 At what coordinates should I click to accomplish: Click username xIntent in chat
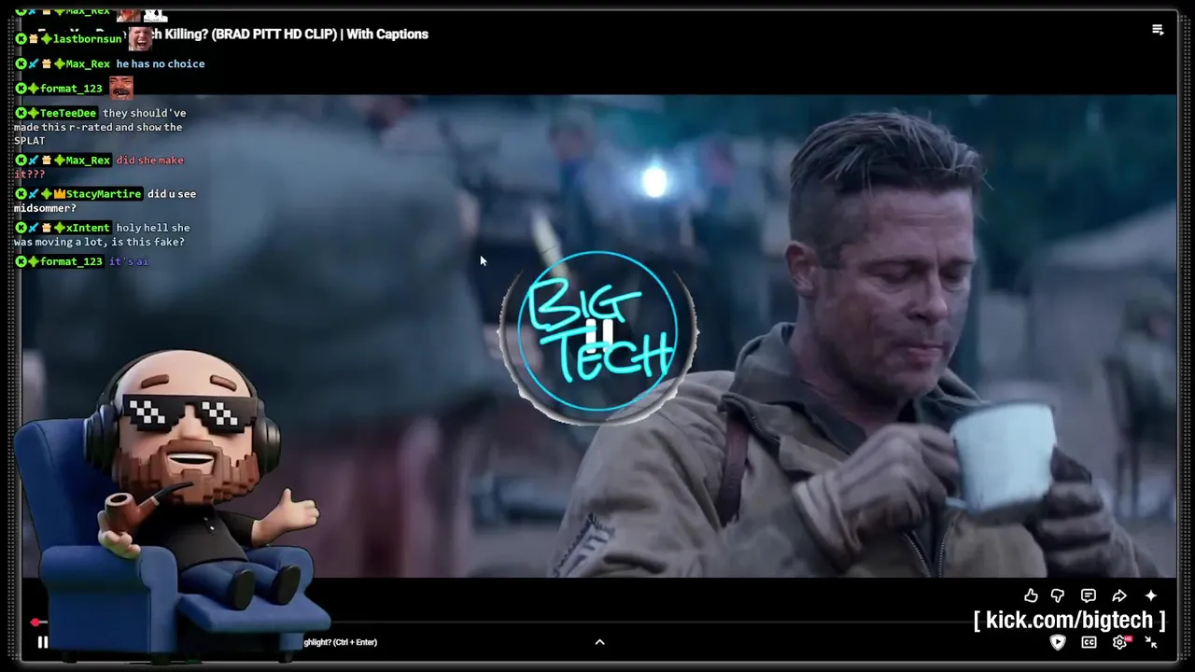click(88, 228)
